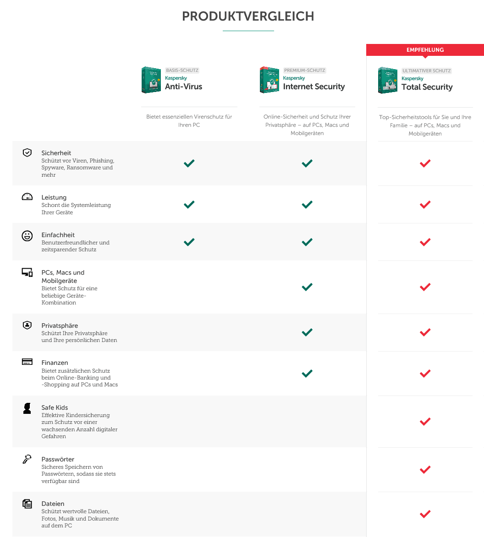The height and width of the screenshot is (537, 484).
Task: Click Total Security checkmark for Passwörter
Action: (x=425, y=469)
